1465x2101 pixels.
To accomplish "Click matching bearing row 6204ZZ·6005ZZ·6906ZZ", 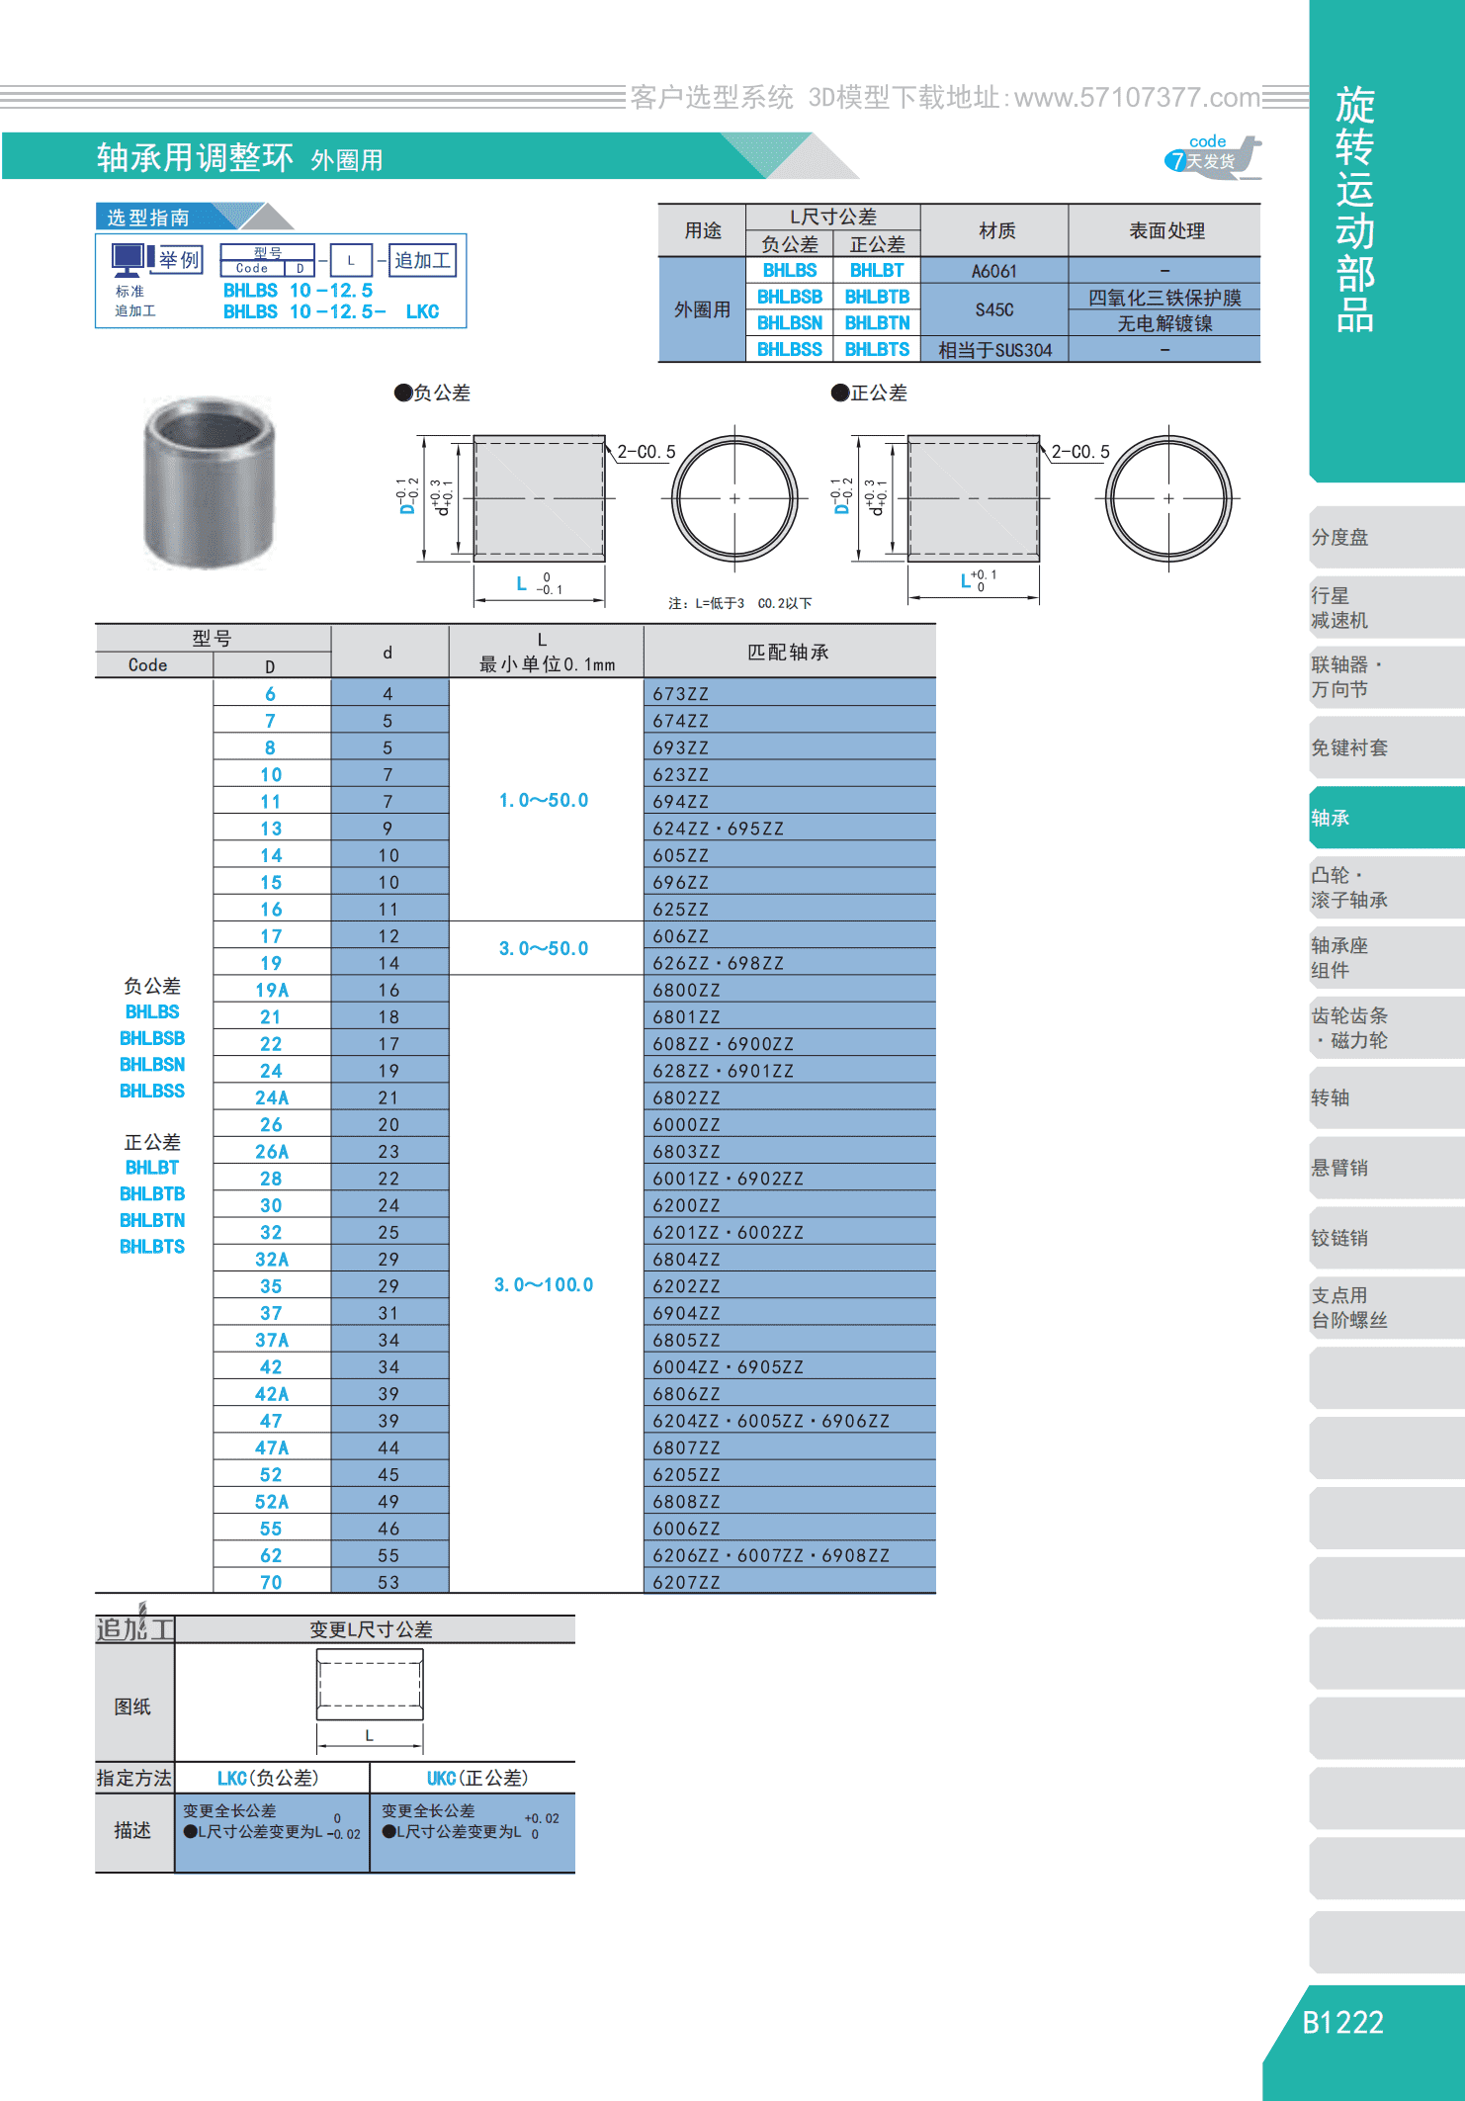I will 789,1421.
